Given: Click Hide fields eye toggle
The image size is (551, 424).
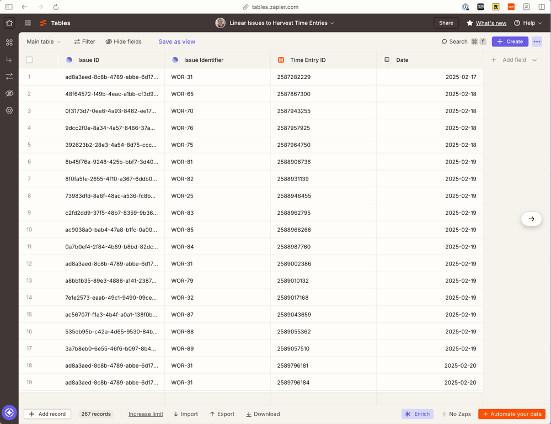Looking at the screenshot, I should click(124, 41).
